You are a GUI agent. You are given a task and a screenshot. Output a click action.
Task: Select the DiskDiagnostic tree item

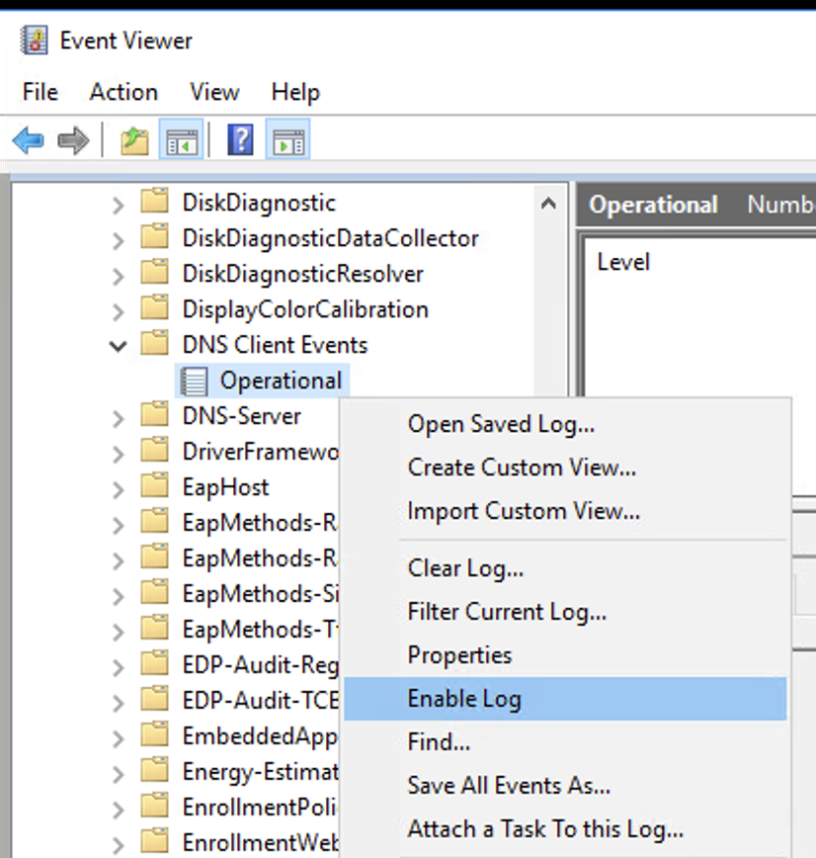(x=259, y=203)
